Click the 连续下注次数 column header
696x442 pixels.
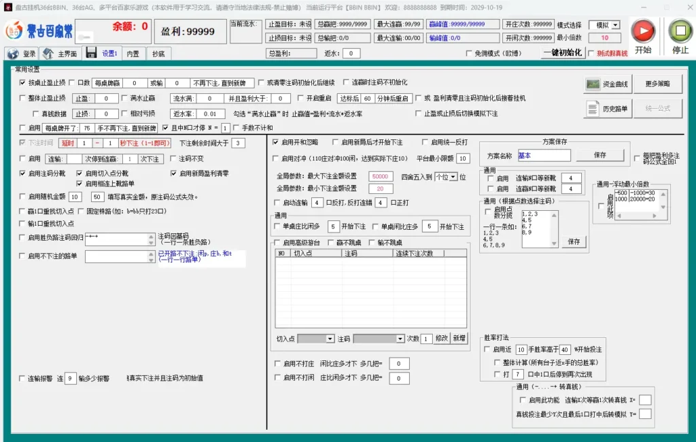pos(418,253)
